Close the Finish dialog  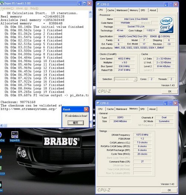pos(86,109)
